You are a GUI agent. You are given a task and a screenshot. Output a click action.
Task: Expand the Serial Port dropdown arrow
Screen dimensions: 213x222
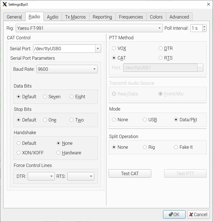(98, 49)
